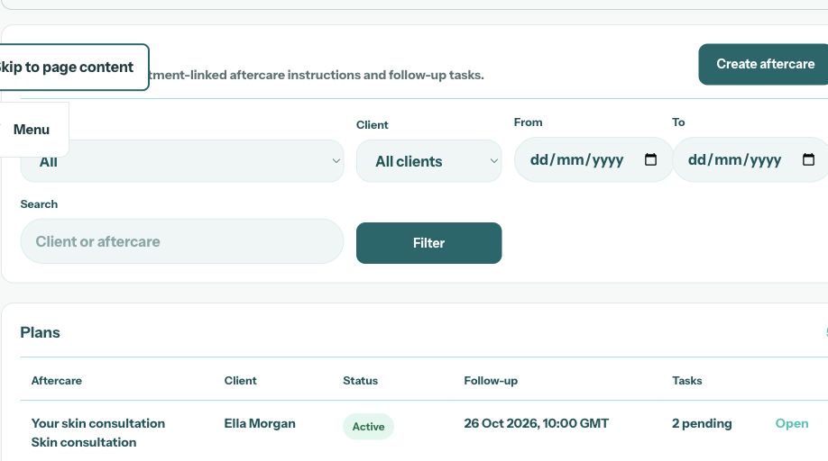Click the Your skin consultation plan title
The width and height of the screenshot is (828, 461).
(x=98, y=423)
